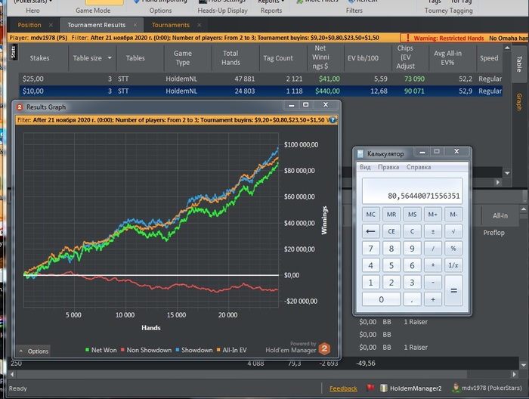Screen dimensions: 529x399
Task: Click calculator percent button
Action: click(x=453, y=248)
